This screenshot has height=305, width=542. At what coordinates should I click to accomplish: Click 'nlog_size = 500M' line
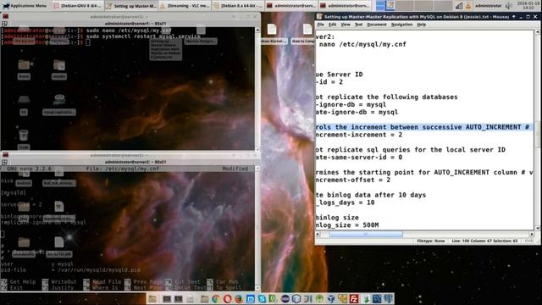[347, 225]
